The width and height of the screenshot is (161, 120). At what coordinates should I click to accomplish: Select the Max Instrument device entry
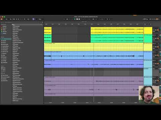click(18, 90)
